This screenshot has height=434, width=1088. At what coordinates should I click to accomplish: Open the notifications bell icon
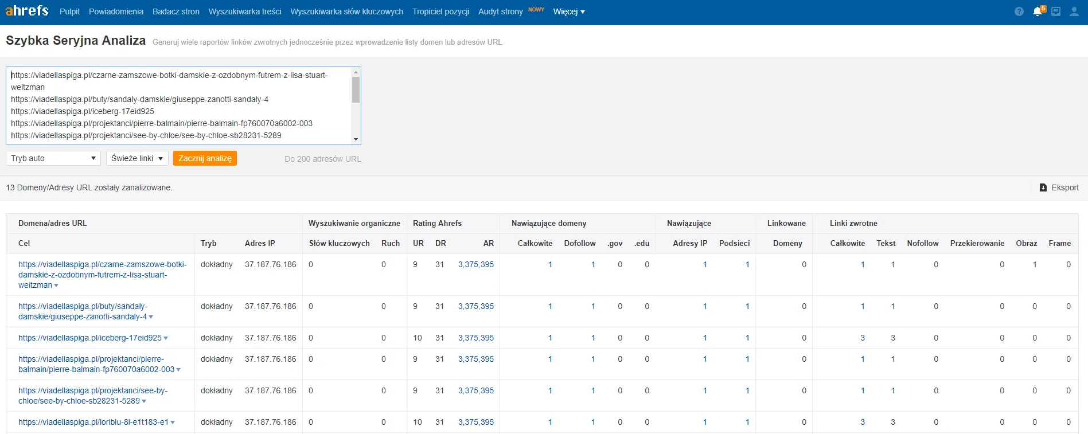coord(1038,11)
